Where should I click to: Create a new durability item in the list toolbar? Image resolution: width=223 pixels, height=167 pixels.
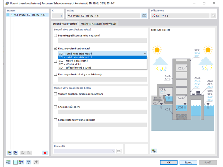tap(9, 153)
